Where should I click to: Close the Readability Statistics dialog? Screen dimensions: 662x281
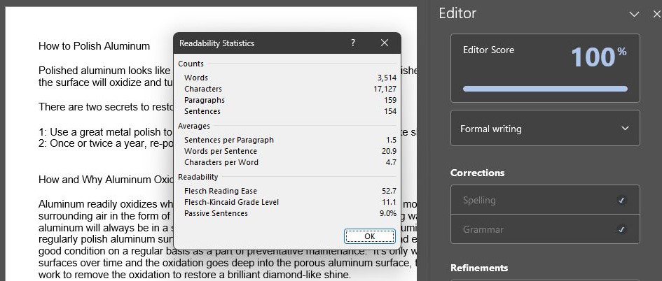pyautogui.click(x=385, y=43)
